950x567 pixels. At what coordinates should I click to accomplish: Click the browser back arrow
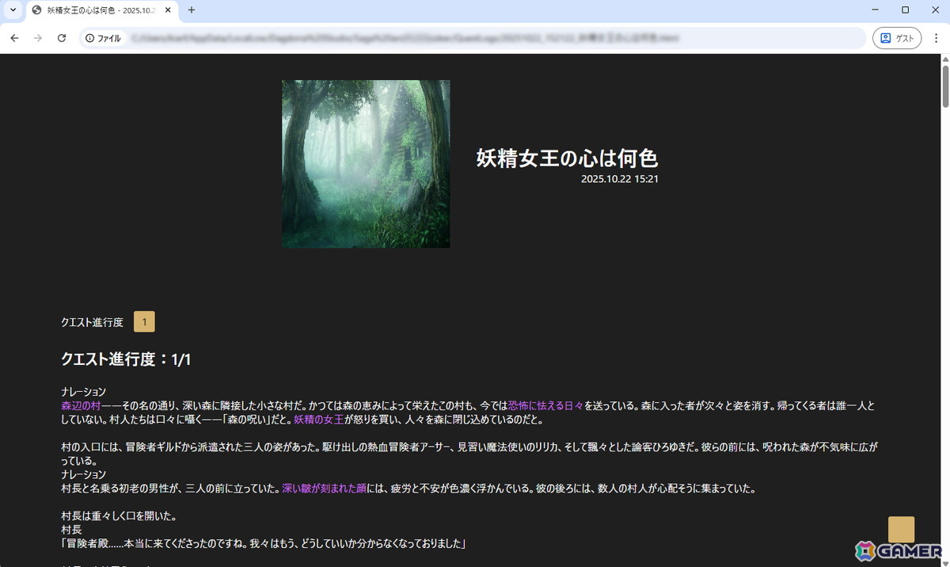coord(14,37)
